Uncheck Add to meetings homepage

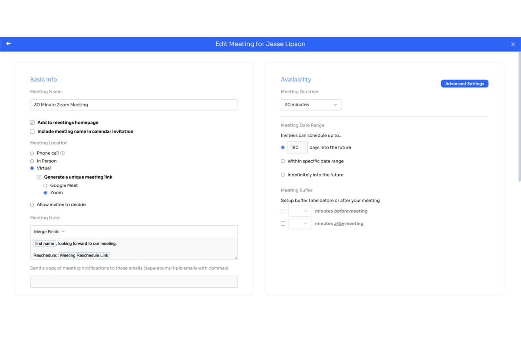pos(32,123)
